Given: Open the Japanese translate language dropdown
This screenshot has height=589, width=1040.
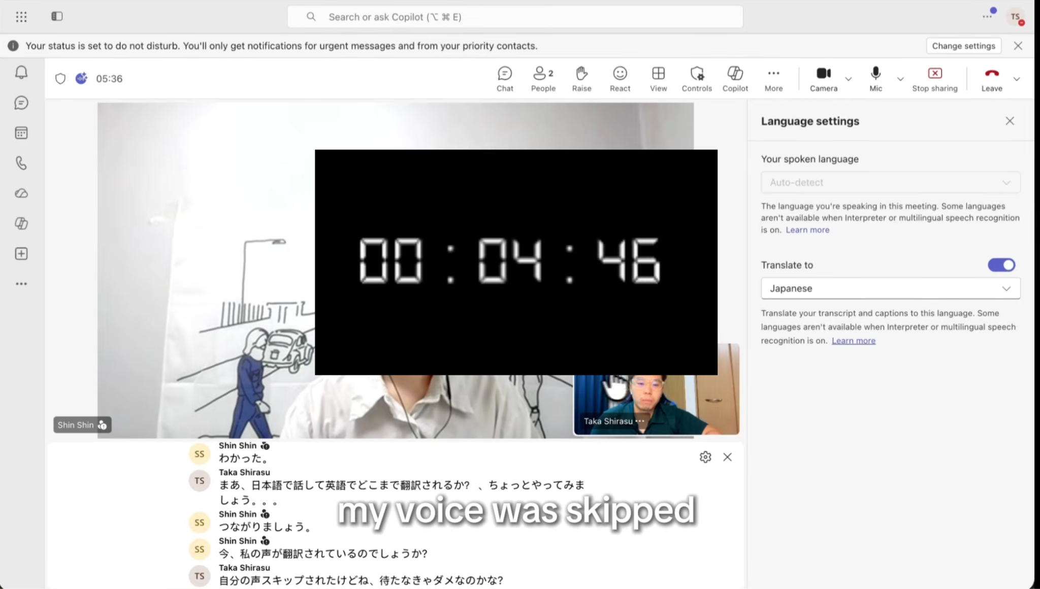Looking at the screenshot, I should click(x=890, y=288).
